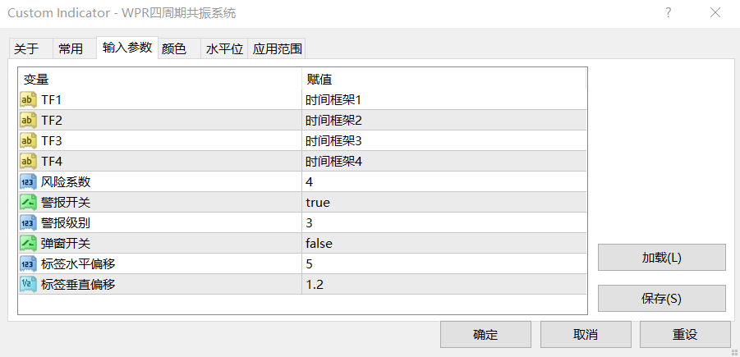Click the 加载(L) button
This screenshot has height=357, width=740.
pyautogui.click(x=662, y=258)
